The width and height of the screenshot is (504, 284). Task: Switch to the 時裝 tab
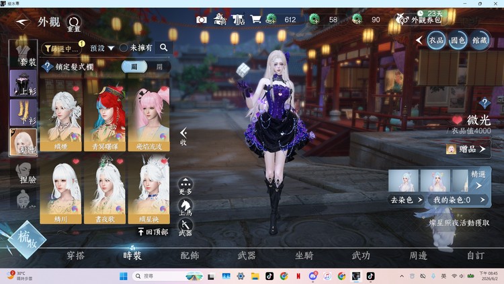(132, 256)
